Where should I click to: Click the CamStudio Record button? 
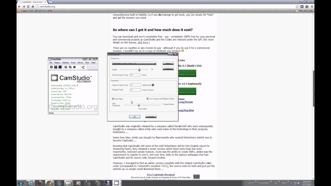pos(51,67)
